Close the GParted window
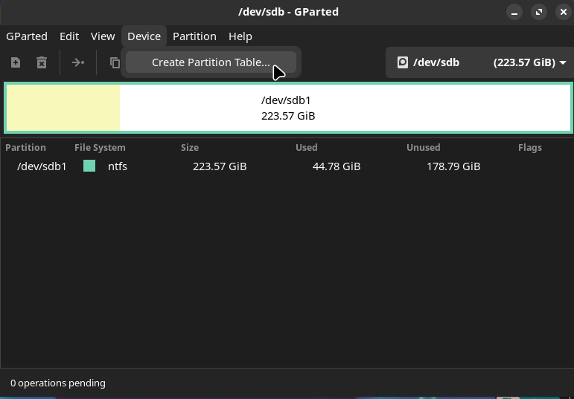The image size is (574, 399). (564, 12)
